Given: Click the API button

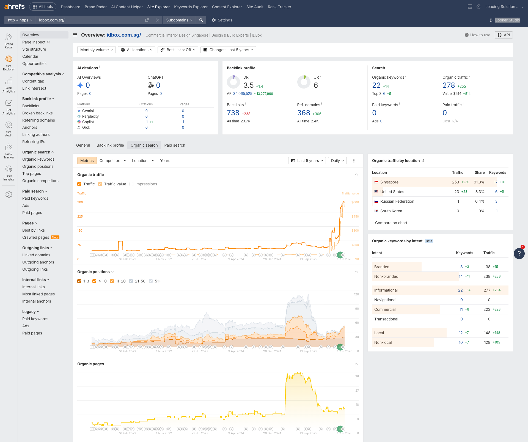Looking at the screenshot, I should click(504, 35).
